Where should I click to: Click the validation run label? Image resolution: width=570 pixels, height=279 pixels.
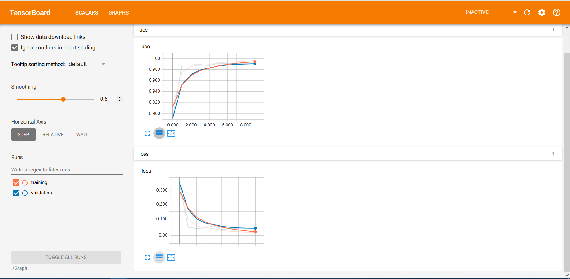point(42,193)
